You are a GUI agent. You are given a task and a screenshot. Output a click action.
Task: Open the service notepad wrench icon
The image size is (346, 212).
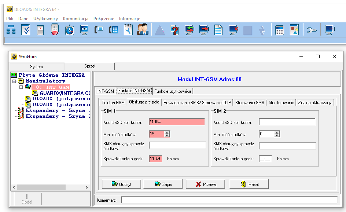click(128, 30)
